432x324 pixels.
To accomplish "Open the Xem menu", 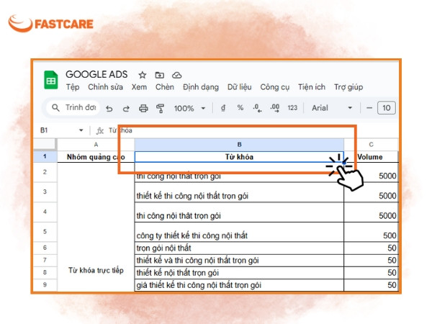I will (139, 87).
